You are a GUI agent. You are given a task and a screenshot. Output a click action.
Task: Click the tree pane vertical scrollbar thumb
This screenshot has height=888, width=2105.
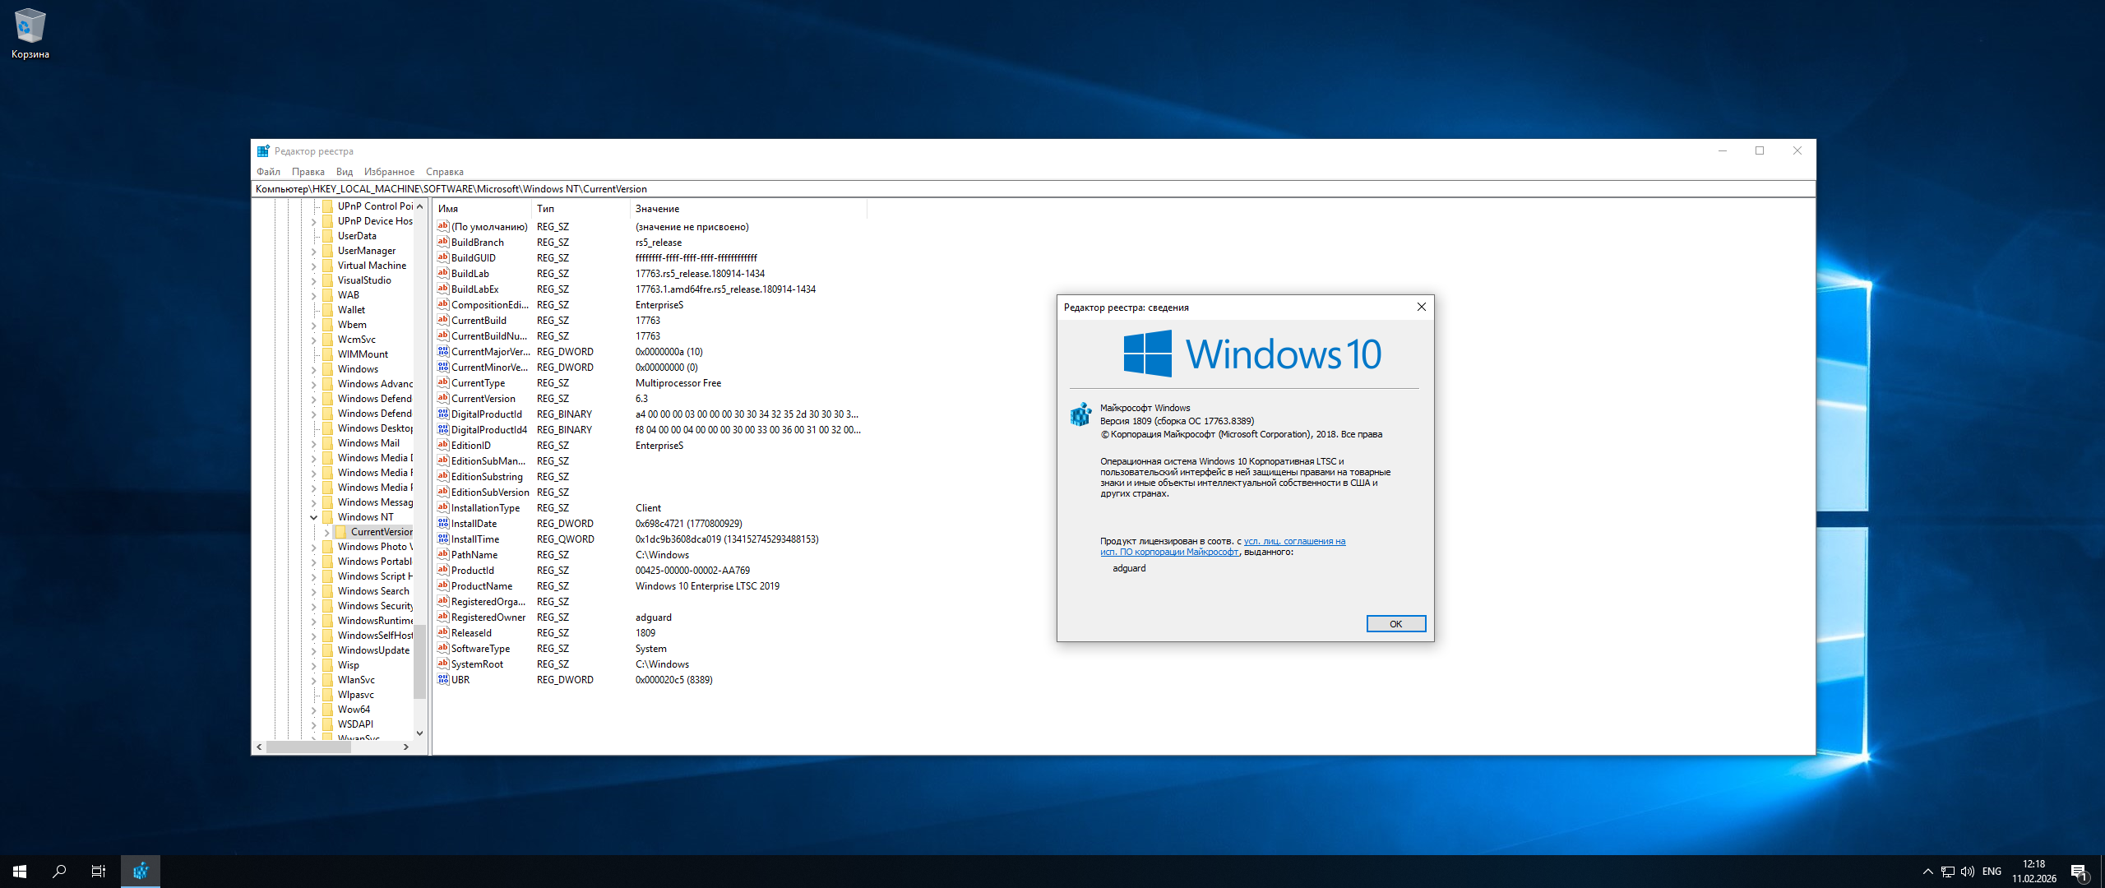point(419,661)
